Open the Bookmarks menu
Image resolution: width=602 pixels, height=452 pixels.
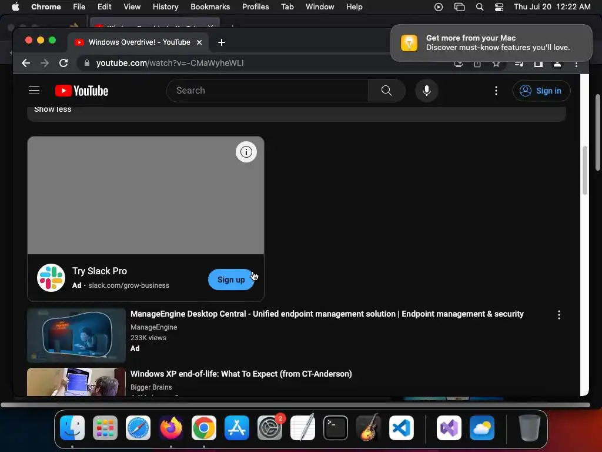pos(210,6)
